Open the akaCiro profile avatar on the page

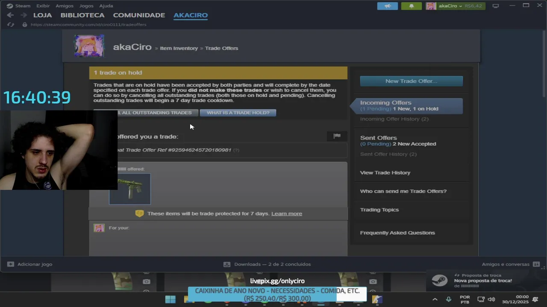[x=89, y=46]
